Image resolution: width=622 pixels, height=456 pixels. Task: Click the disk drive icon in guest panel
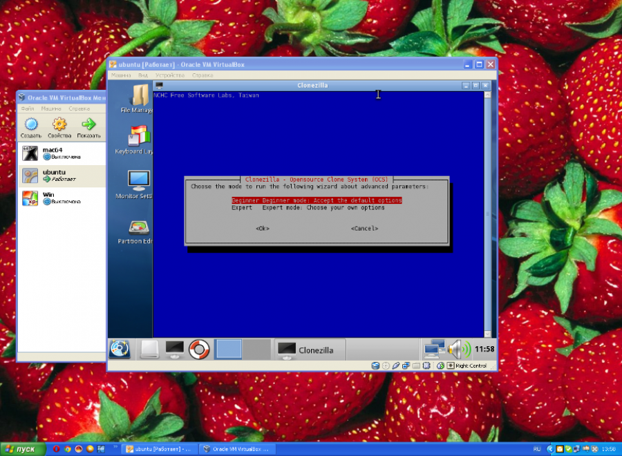pos(149,350)
